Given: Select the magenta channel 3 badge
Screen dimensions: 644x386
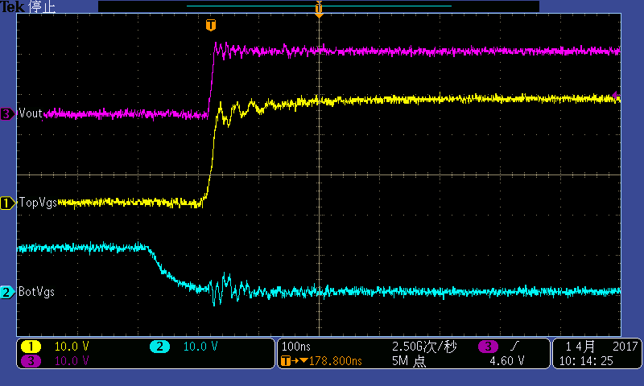Looking at the screenshot, I should tap(31, 360).
